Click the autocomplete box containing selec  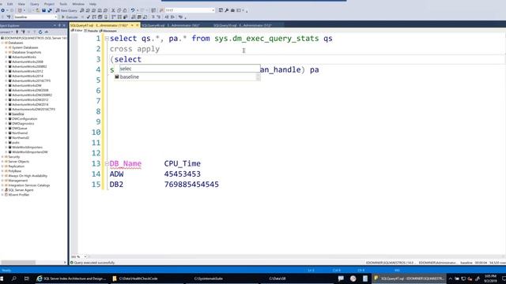point(190,69)
